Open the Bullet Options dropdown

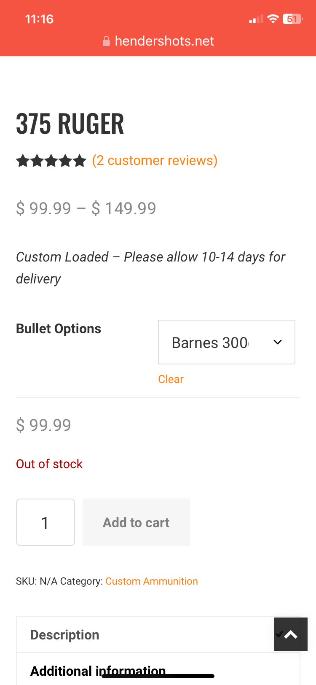[226, 342]
